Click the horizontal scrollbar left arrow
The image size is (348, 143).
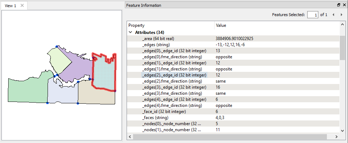[x=130, y=137]
